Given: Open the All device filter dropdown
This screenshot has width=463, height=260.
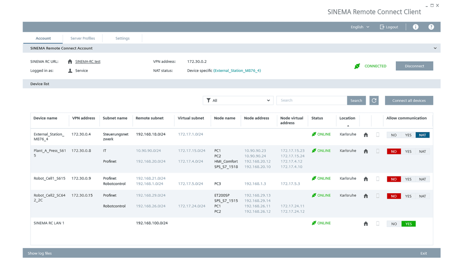Looking at the screenshot, I should coord(238,100).
